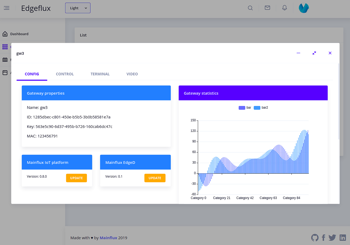Click the purple bar legend color swatch
This screenshot has height=245, width=350.
[242, 108]
